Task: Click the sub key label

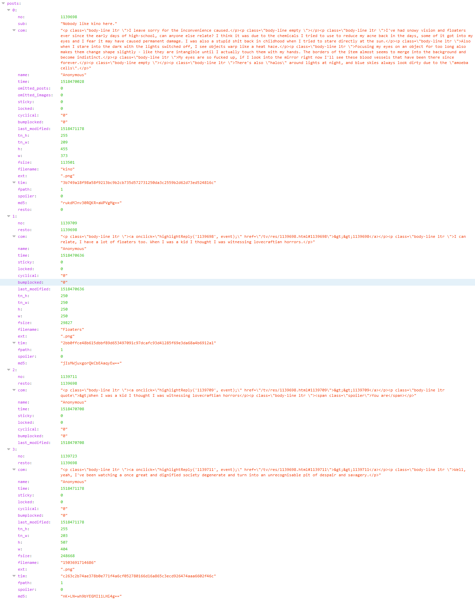Action: [x=22, y=24]
